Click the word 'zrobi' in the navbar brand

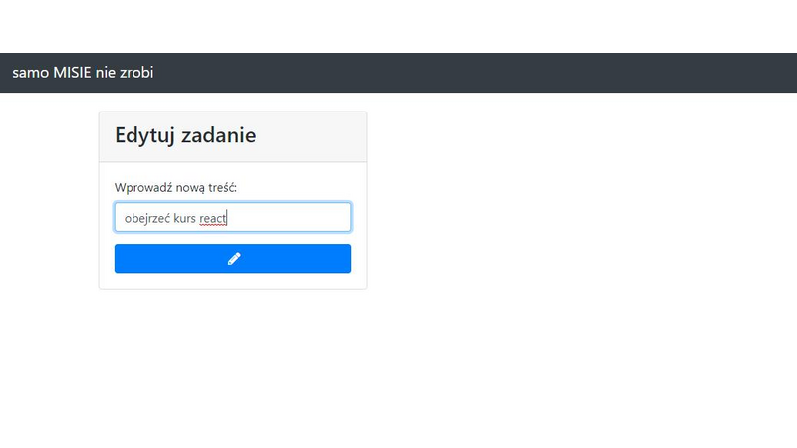[136, 72]
